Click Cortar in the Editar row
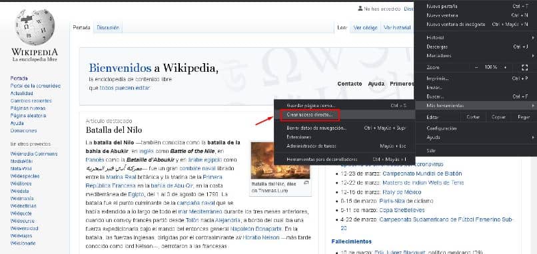The width and height of the screenshot is (537, 254). pyautogui.click(x=472, y=117)
